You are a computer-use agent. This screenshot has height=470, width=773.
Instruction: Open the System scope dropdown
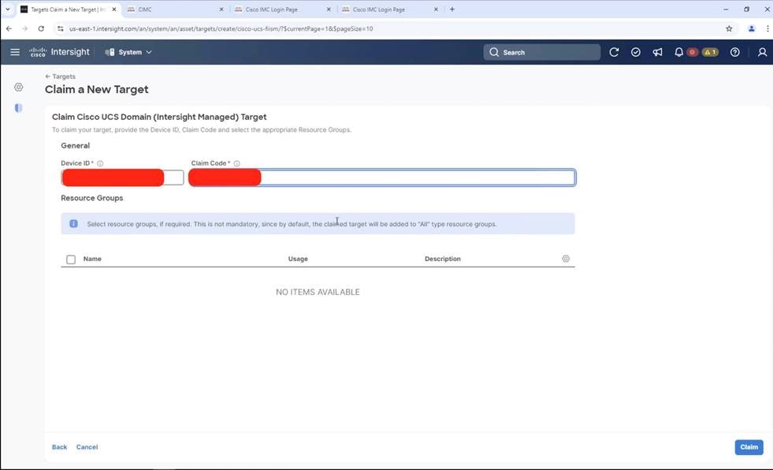129,52
